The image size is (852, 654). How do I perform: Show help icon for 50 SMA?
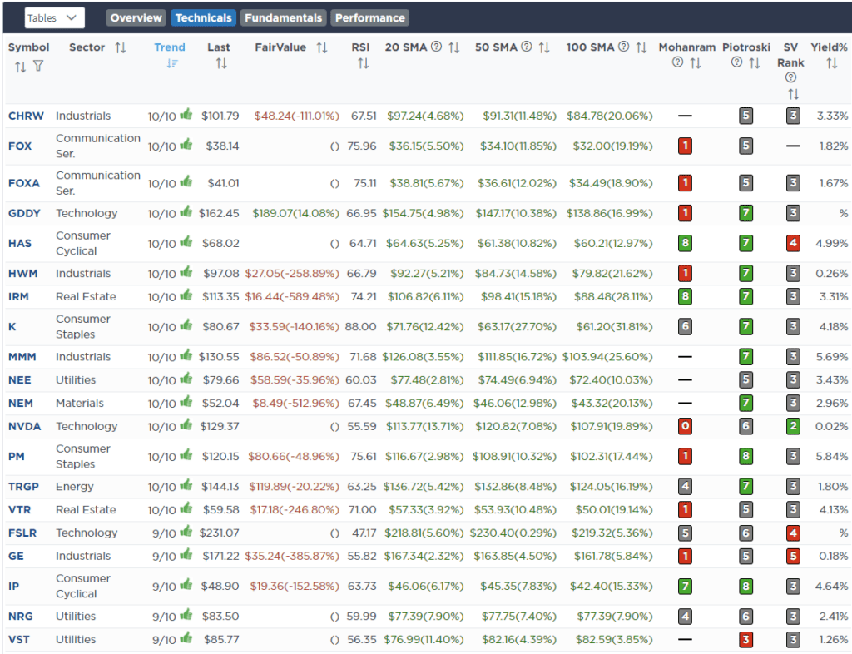click(x=527, y=47)
